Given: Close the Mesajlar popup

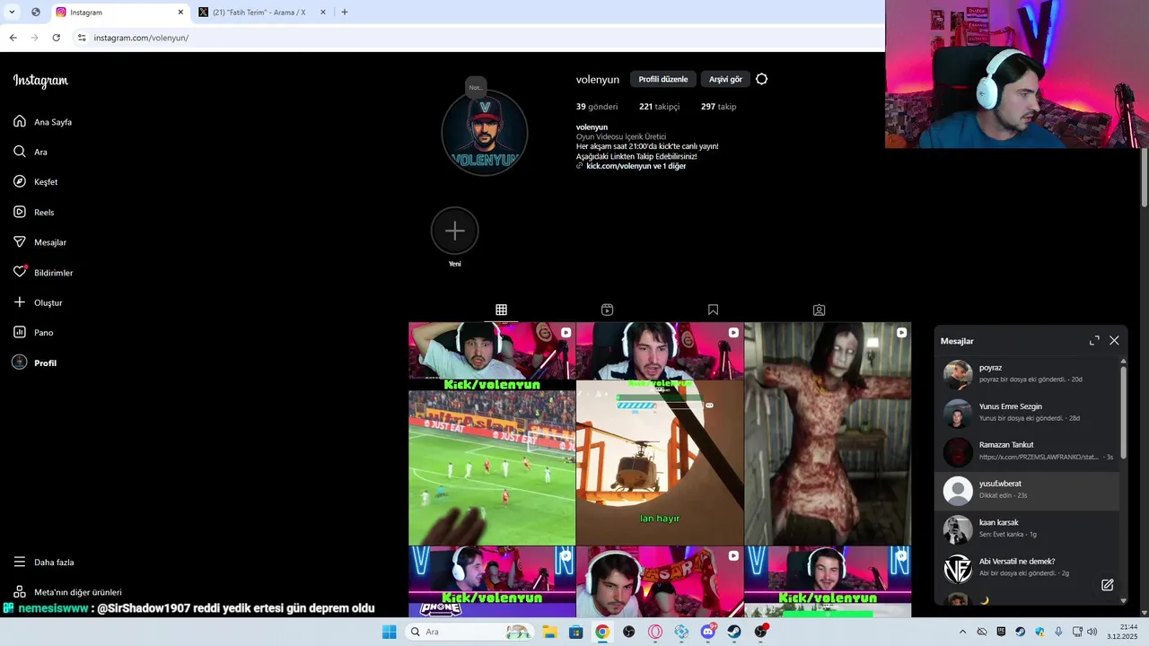Looking at the screenshot, I should 1114,341.
